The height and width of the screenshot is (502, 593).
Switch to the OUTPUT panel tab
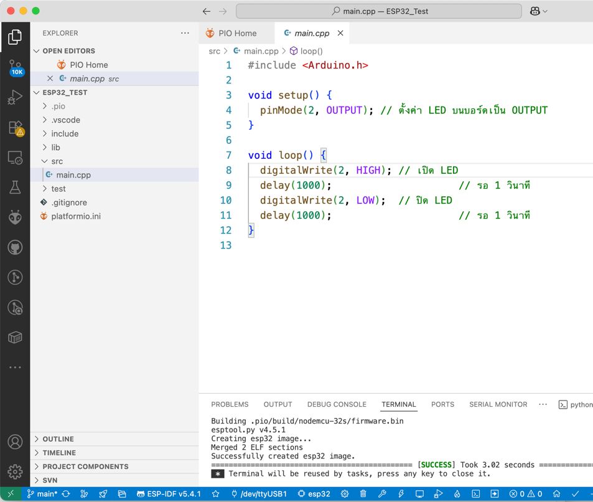tap(278, 404)
